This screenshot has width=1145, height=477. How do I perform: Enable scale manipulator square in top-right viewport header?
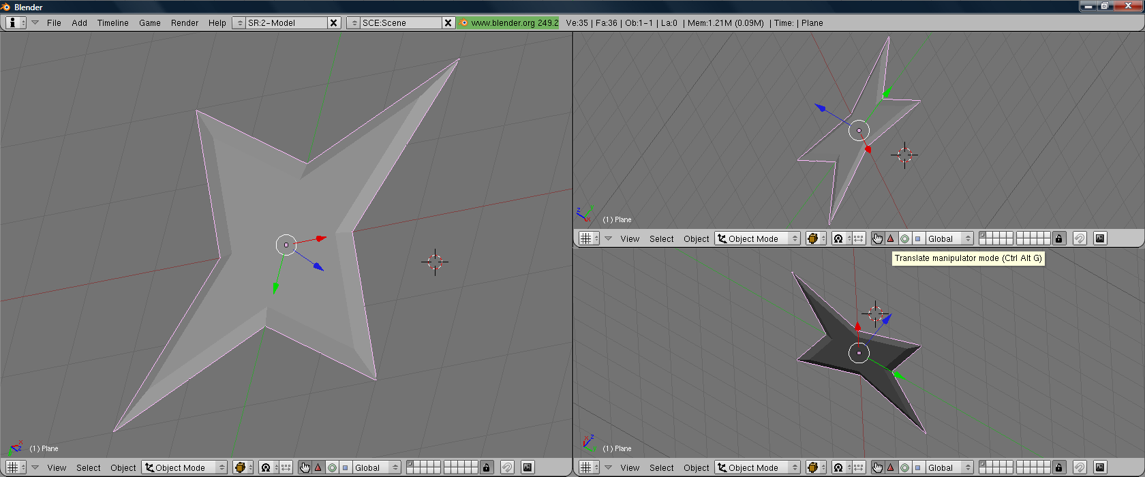tap(919, 238)
